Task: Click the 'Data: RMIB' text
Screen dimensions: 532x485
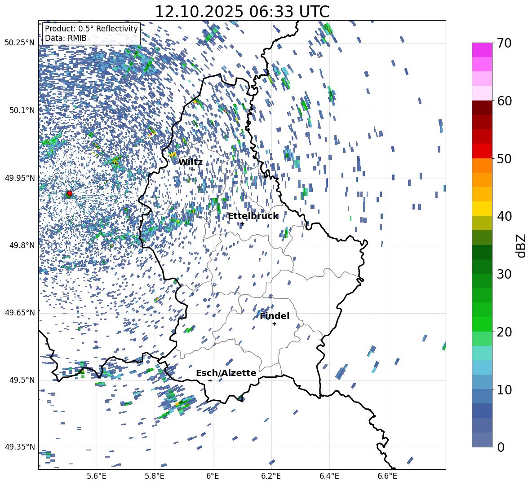Action: click(x=66, y=38)
